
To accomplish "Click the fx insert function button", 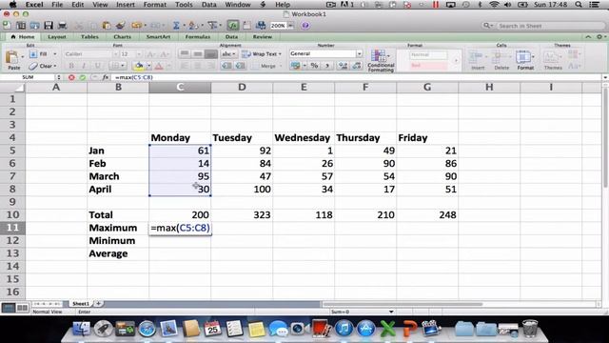I will coord(106,77).
